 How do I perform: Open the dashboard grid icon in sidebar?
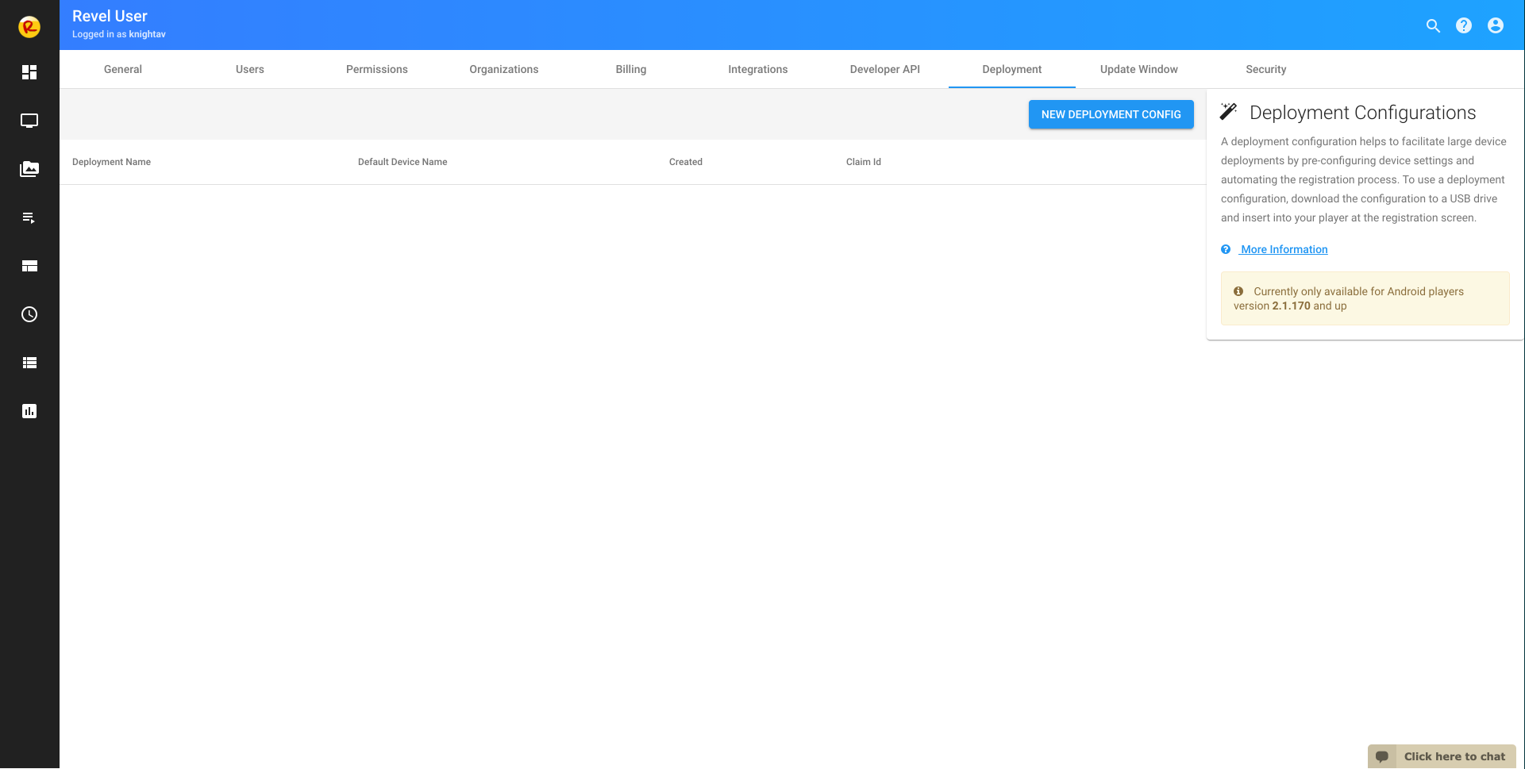tap(29, 72)
